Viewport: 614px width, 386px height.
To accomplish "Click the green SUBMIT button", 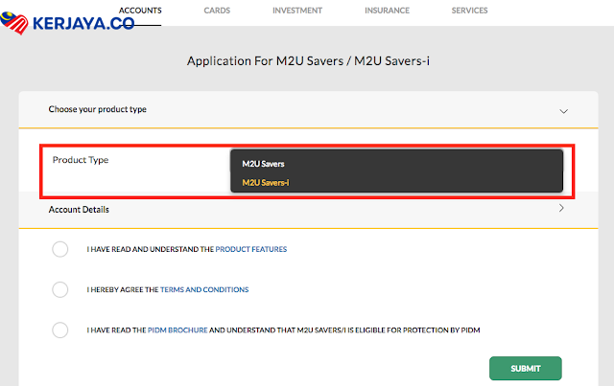I will click(526, 369).
